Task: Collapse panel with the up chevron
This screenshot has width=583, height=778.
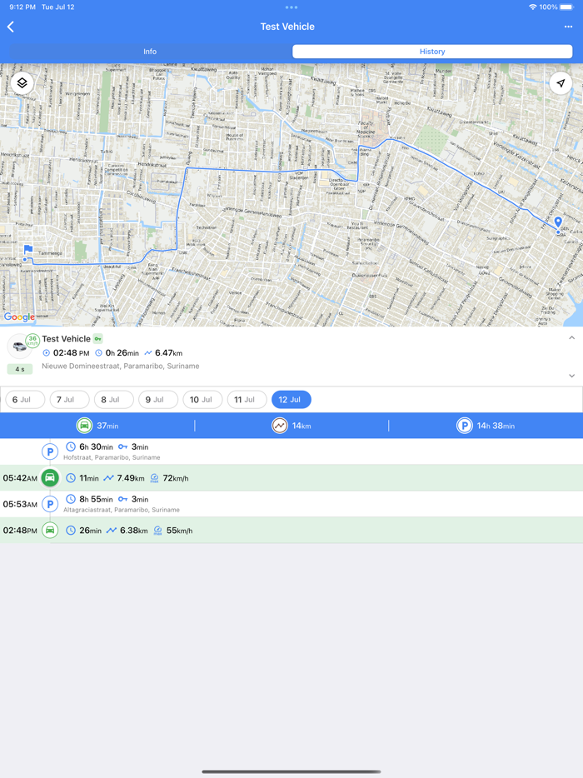Action: (571, 338)
